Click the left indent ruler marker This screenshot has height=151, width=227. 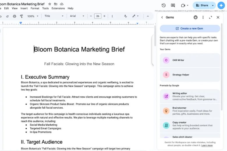point(21,23)
